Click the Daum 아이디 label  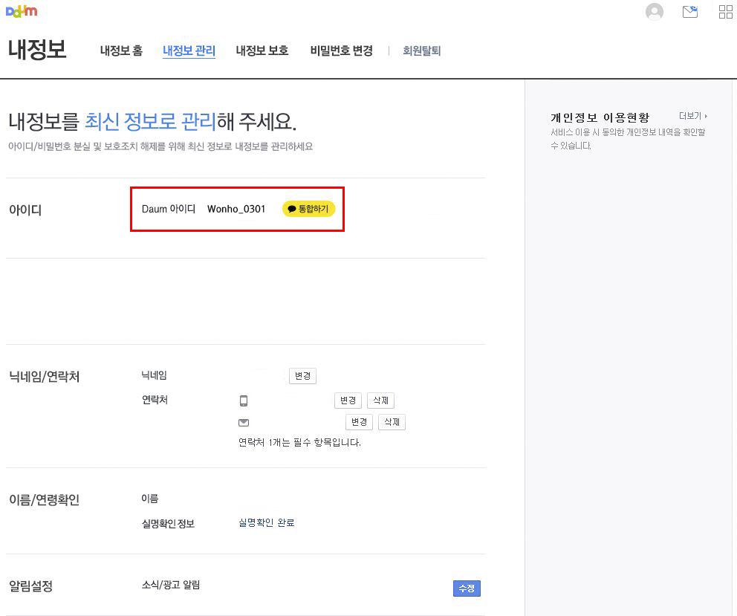click(x=169, y=209)
